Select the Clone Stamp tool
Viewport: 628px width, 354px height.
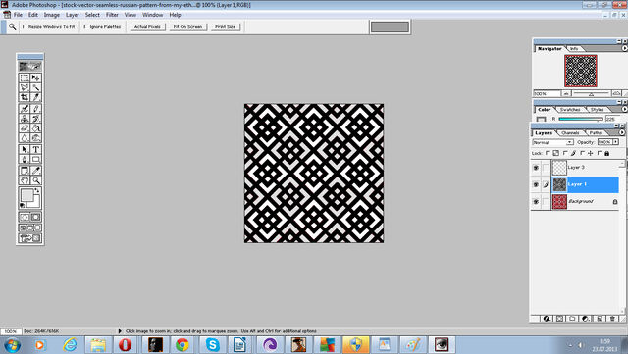[25, 118]
